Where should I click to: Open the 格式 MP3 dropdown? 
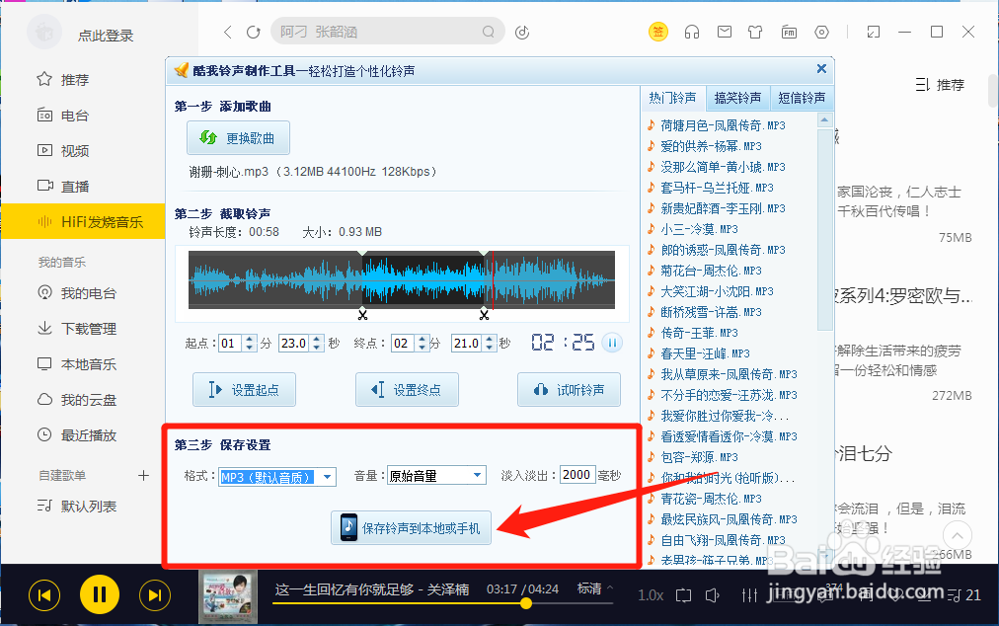[277, 476]
